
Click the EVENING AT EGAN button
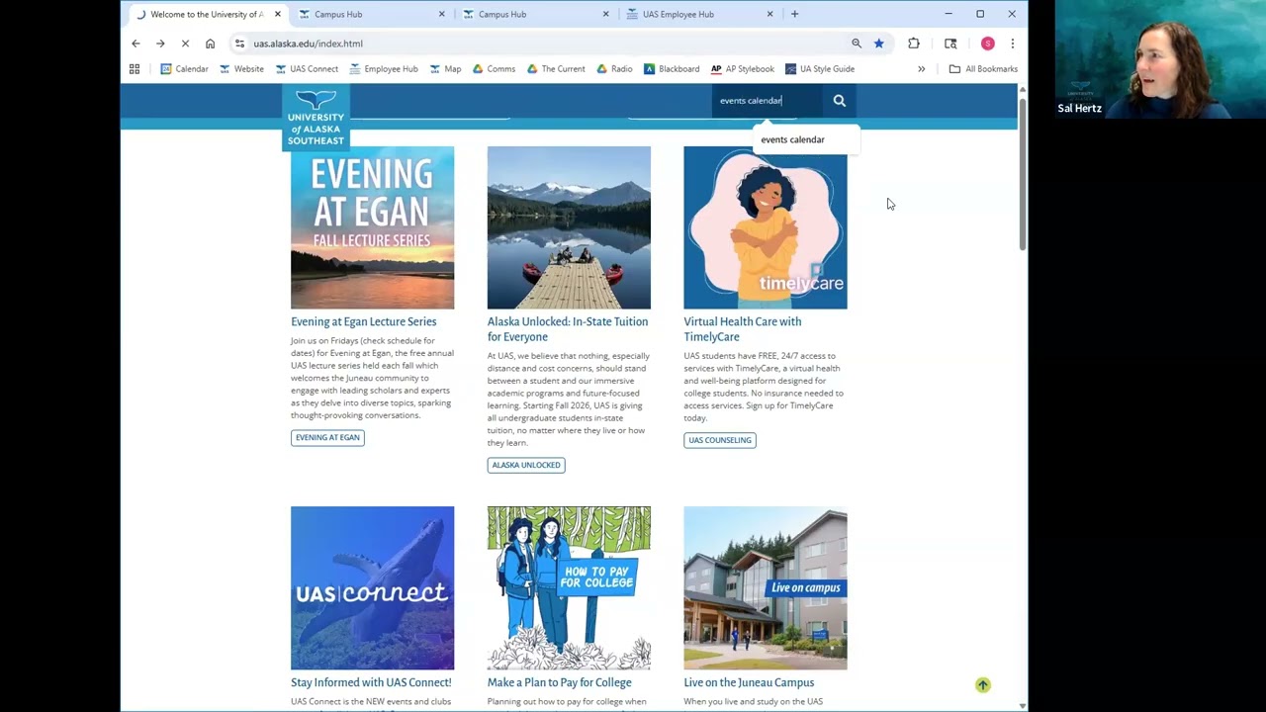[x=327, y=437]
